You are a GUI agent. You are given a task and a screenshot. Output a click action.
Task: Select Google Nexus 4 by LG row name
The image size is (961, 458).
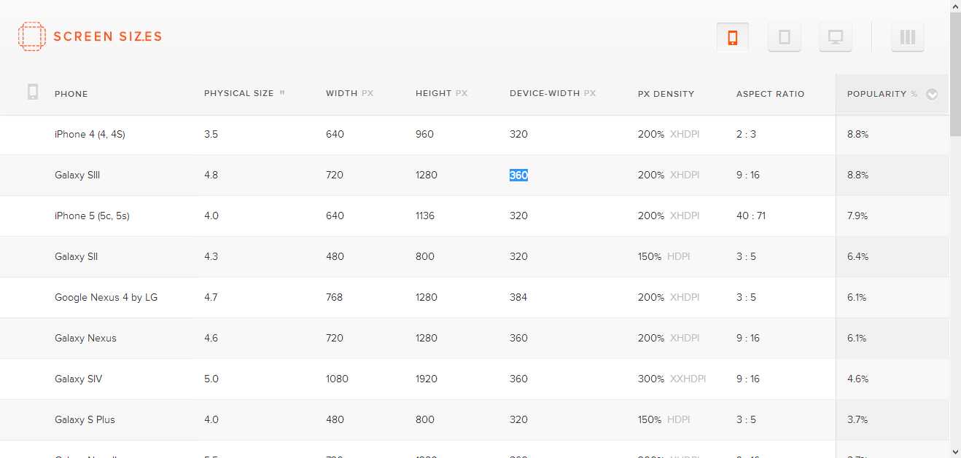click(106, 297)
